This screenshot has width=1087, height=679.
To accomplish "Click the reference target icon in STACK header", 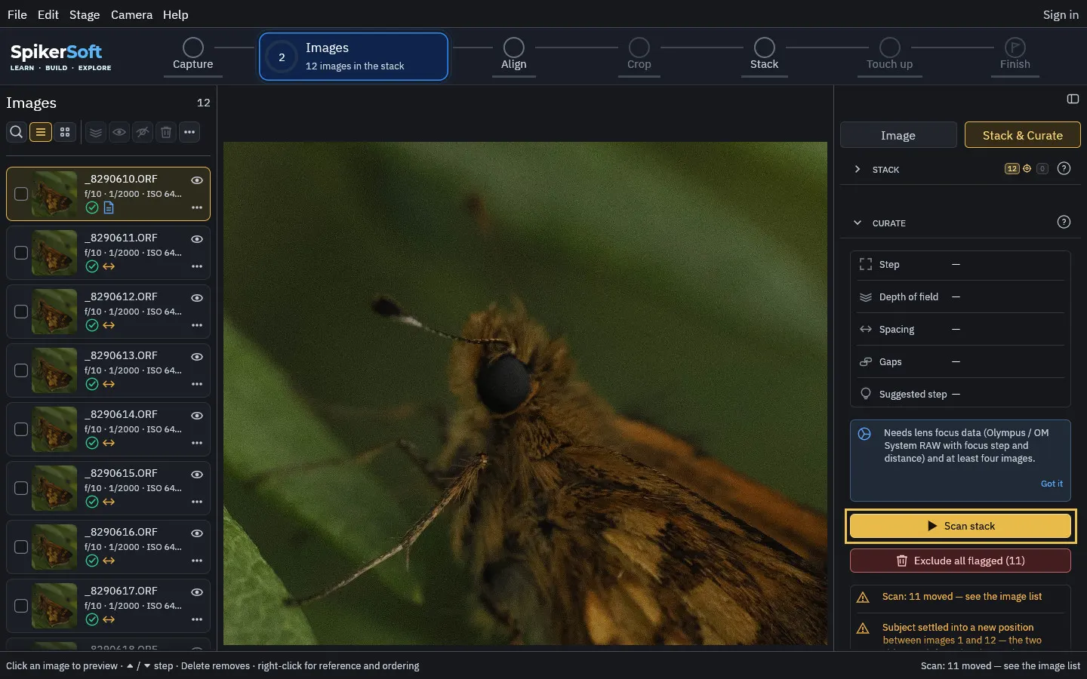I will point(1027,169).
